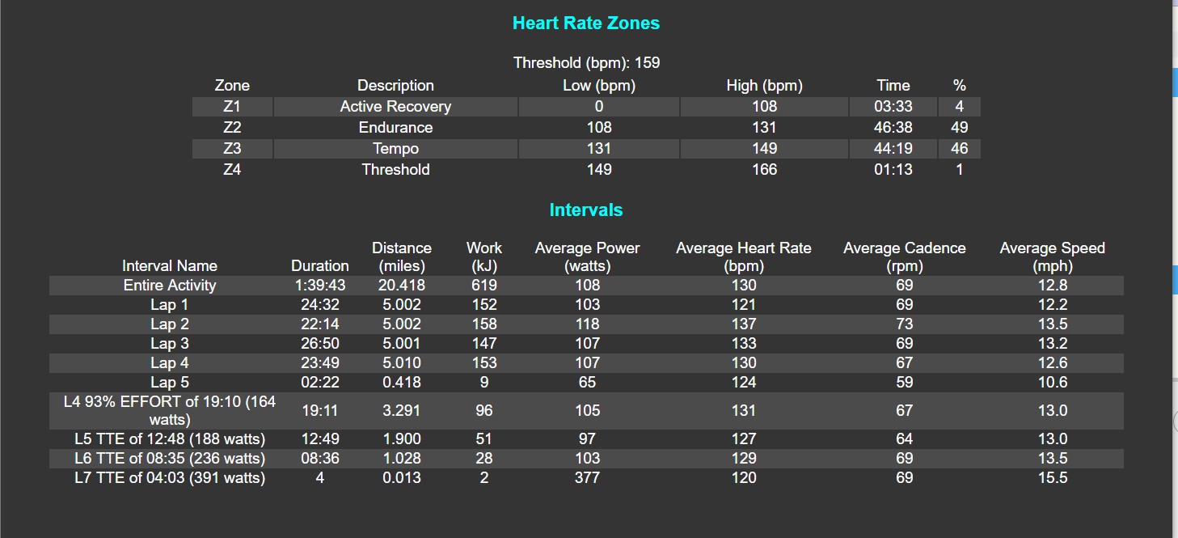Select the Lap 4 interval
1178x538 pixels.
point(586,363)
